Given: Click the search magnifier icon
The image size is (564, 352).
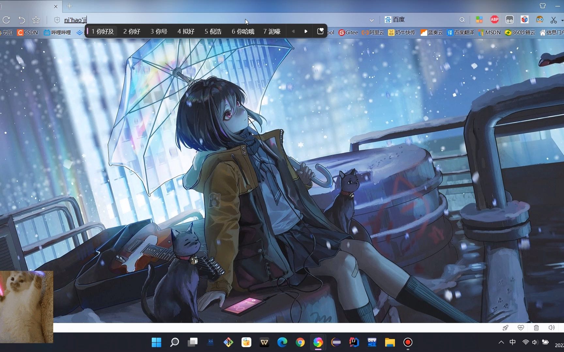Looking at the screenshot, I should pos(462,20).
